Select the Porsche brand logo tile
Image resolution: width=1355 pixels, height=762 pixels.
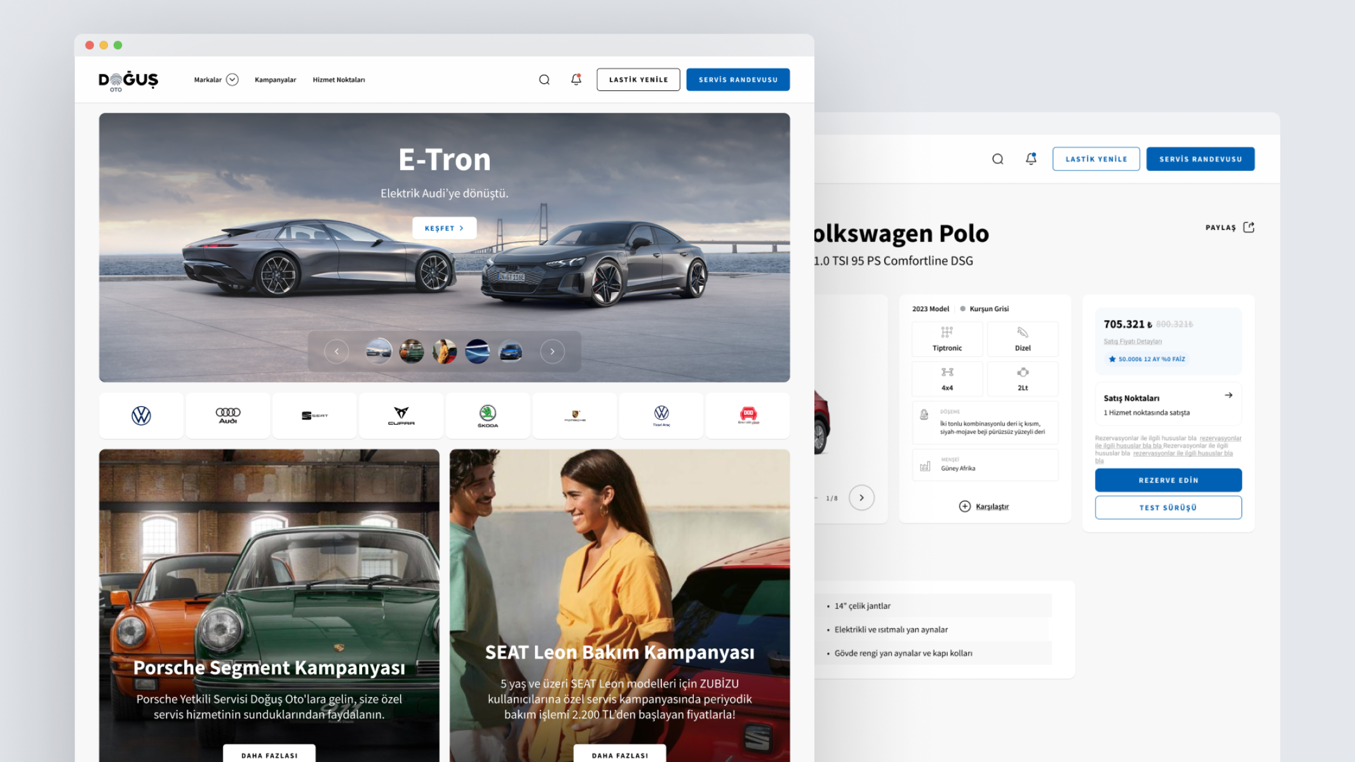click(574, 415)
